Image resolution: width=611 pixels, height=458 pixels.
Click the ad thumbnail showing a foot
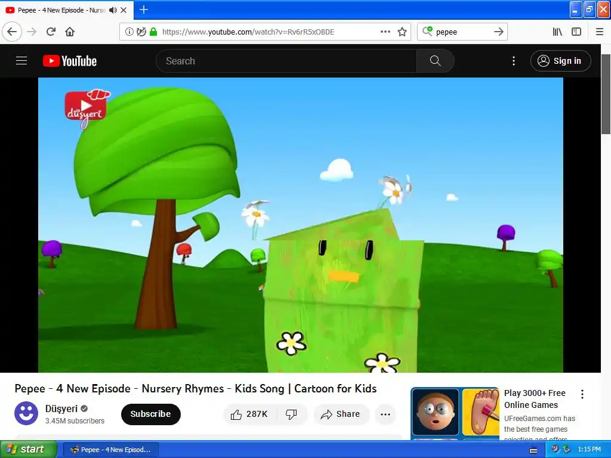(481, 411)
